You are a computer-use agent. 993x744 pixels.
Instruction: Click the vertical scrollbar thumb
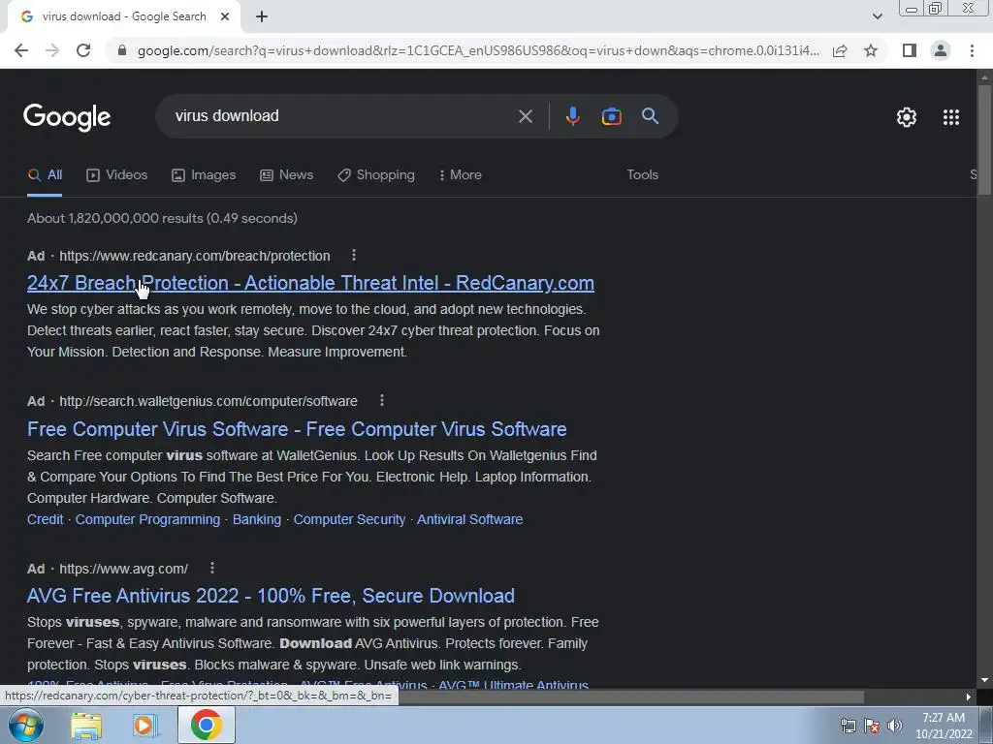click(x=984, y=139)
